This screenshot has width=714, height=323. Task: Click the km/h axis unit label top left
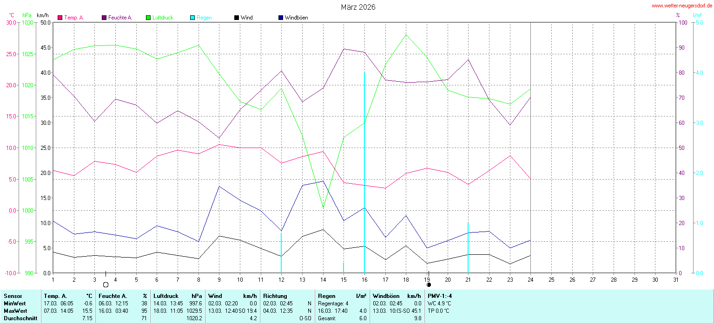pos(42,15)
